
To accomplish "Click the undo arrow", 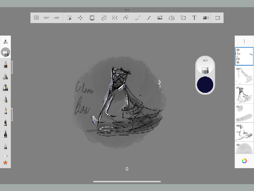I will tap(47, 18).
